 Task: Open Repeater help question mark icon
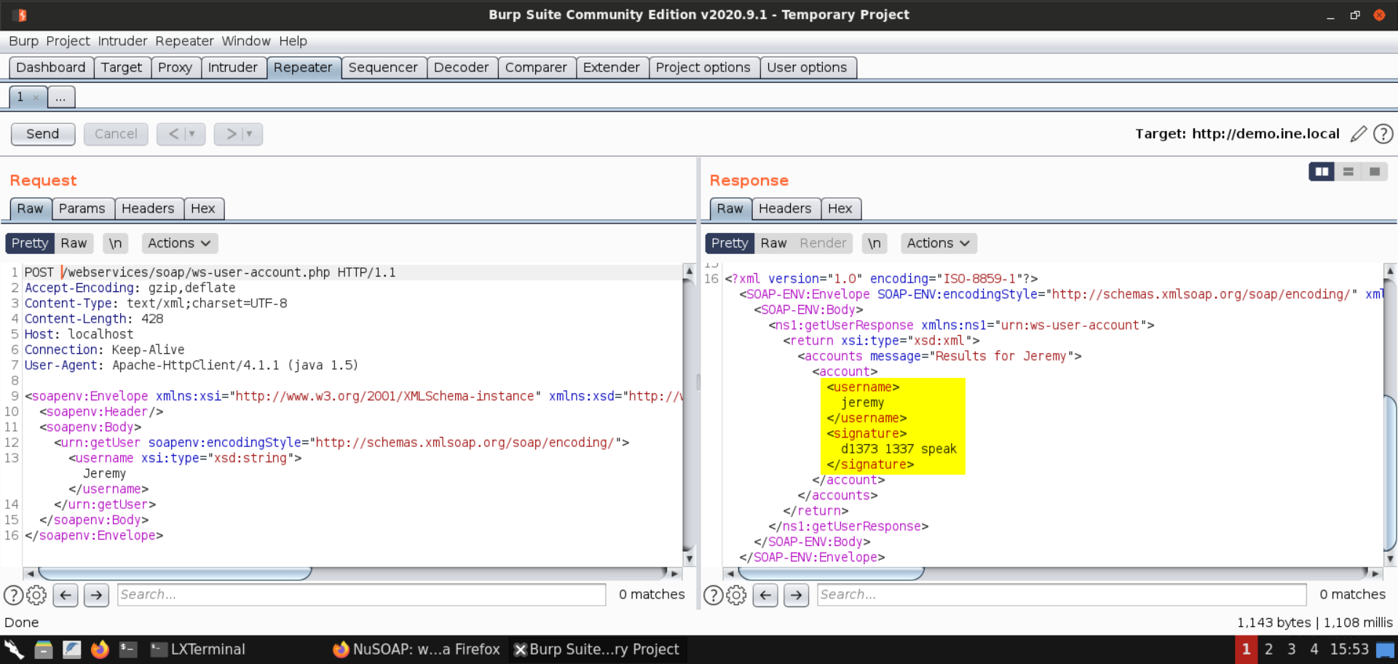point(1383,134)
